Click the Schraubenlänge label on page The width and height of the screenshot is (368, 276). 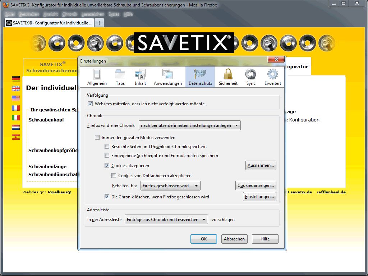[x=47, y=166]
